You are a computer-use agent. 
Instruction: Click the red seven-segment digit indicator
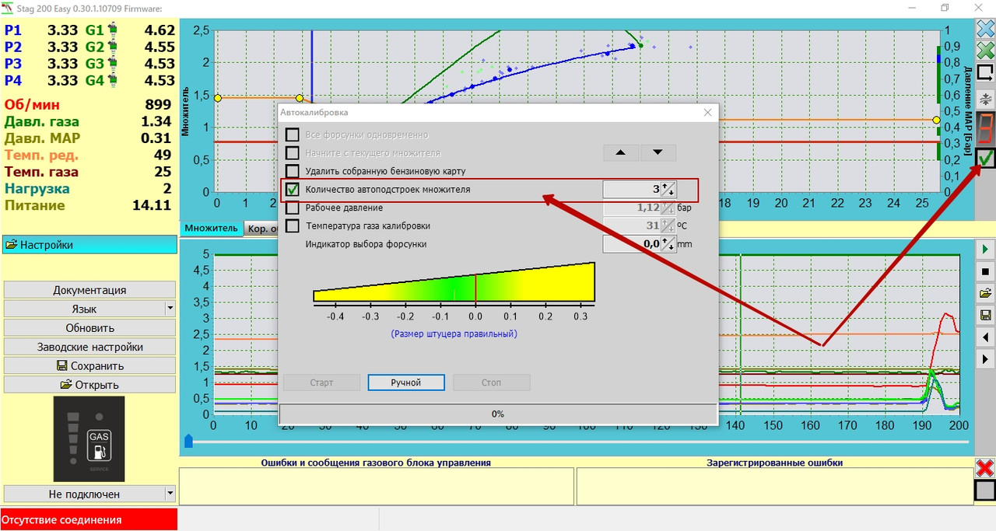click(985, 127)
